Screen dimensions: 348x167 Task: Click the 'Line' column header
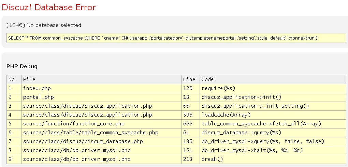click(x=190, y=79)
